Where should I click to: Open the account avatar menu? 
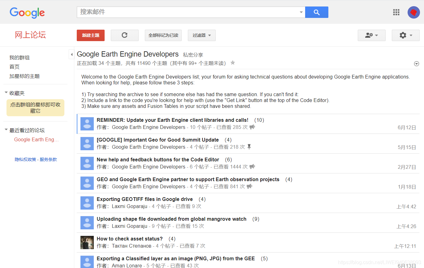(413, 12)
